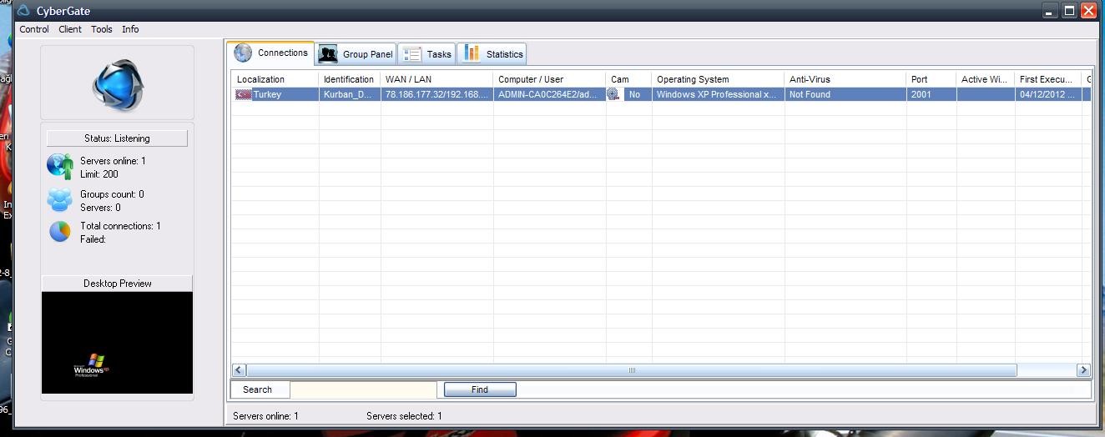The image size is (1105, 437).
Task: Click the Statistics tab bar-chart icon
Action: 472,53
